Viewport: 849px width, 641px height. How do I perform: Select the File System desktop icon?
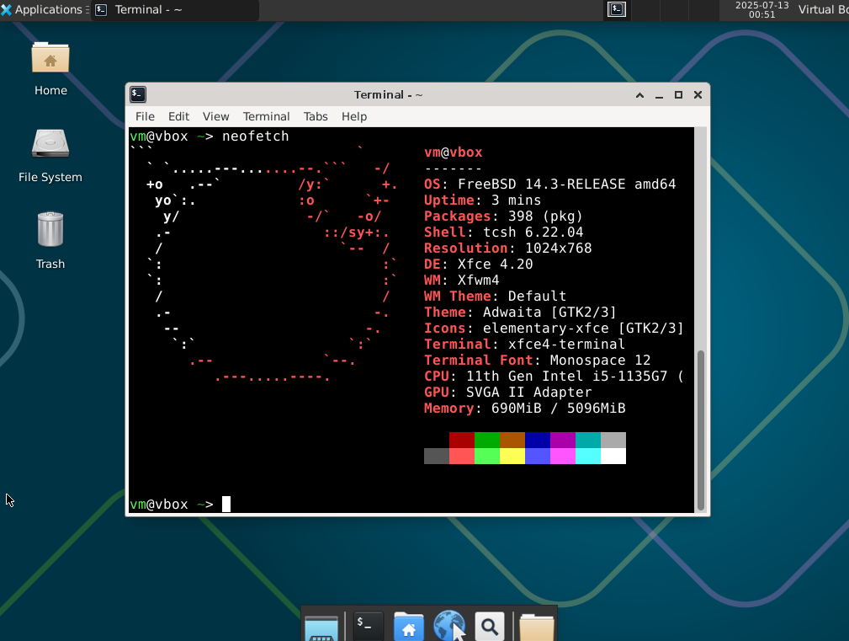point(50,156)
